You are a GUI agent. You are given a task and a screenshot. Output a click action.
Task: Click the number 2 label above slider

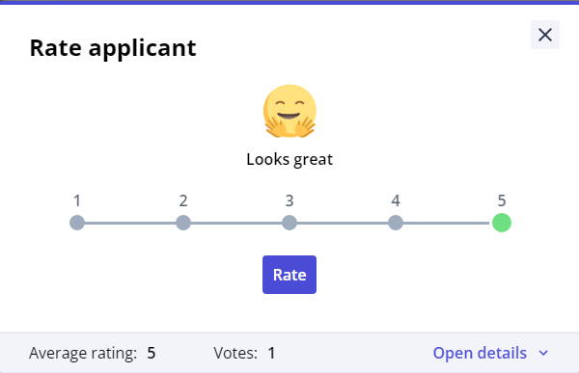183,201
